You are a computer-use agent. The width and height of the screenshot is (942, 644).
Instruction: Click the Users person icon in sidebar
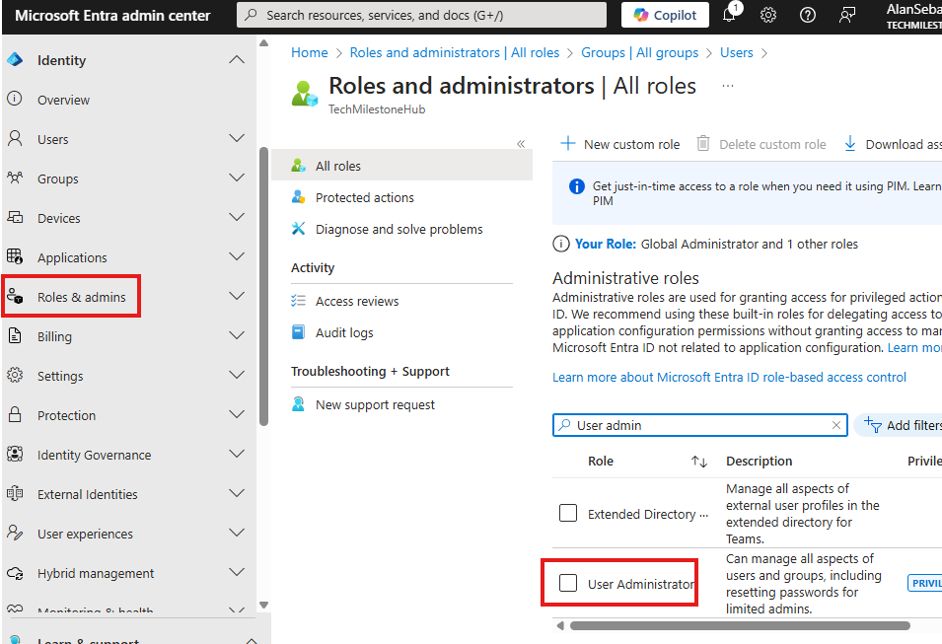click(x=15, y=139)
